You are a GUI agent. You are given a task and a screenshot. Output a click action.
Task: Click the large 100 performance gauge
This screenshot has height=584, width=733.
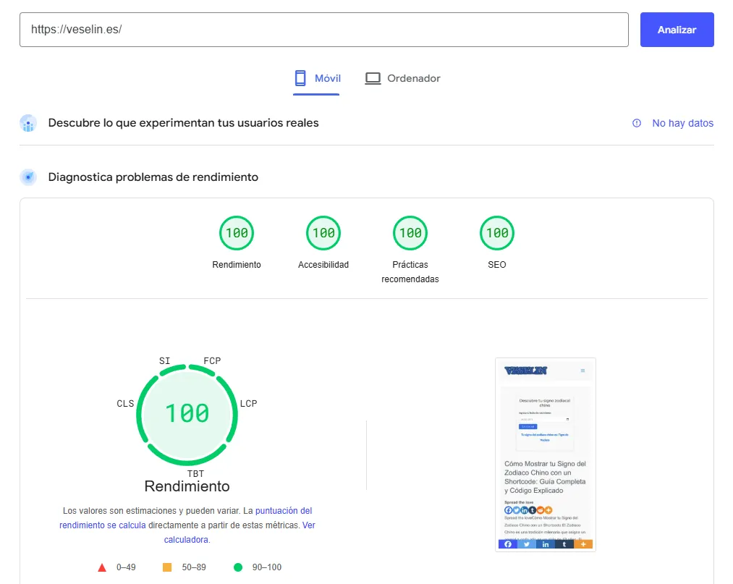click(187, 413)
